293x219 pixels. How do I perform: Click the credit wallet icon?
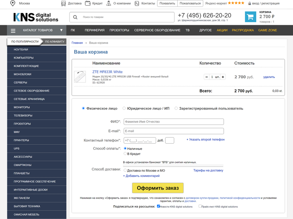88,3
